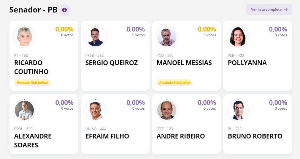300x159 pixels.
Task: Click Andre Ribeiro's profile photo
Action: 167,110
